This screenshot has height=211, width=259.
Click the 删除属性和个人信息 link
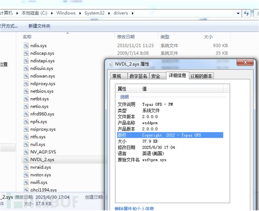[134, 208]
